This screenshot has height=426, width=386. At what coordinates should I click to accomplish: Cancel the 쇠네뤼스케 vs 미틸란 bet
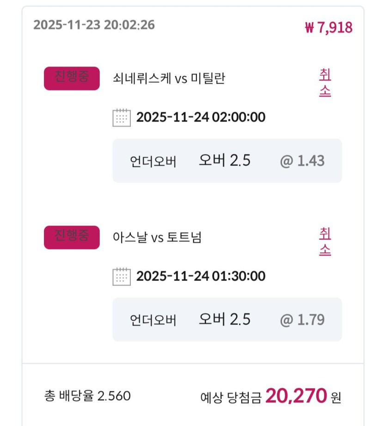(325, 83)
